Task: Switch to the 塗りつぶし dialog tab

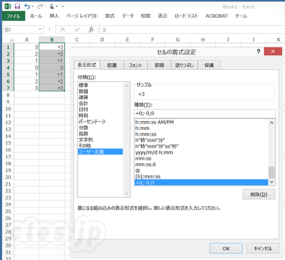Action: tap(184, 65)
